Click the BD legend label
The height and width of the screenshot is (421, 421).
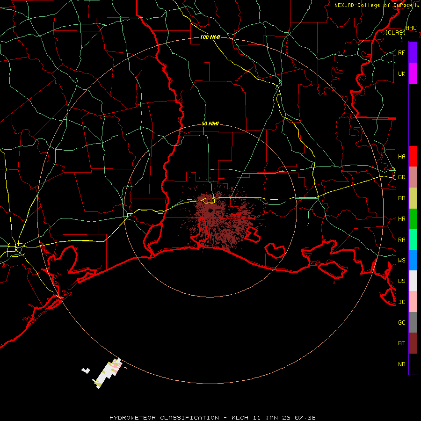401,198
